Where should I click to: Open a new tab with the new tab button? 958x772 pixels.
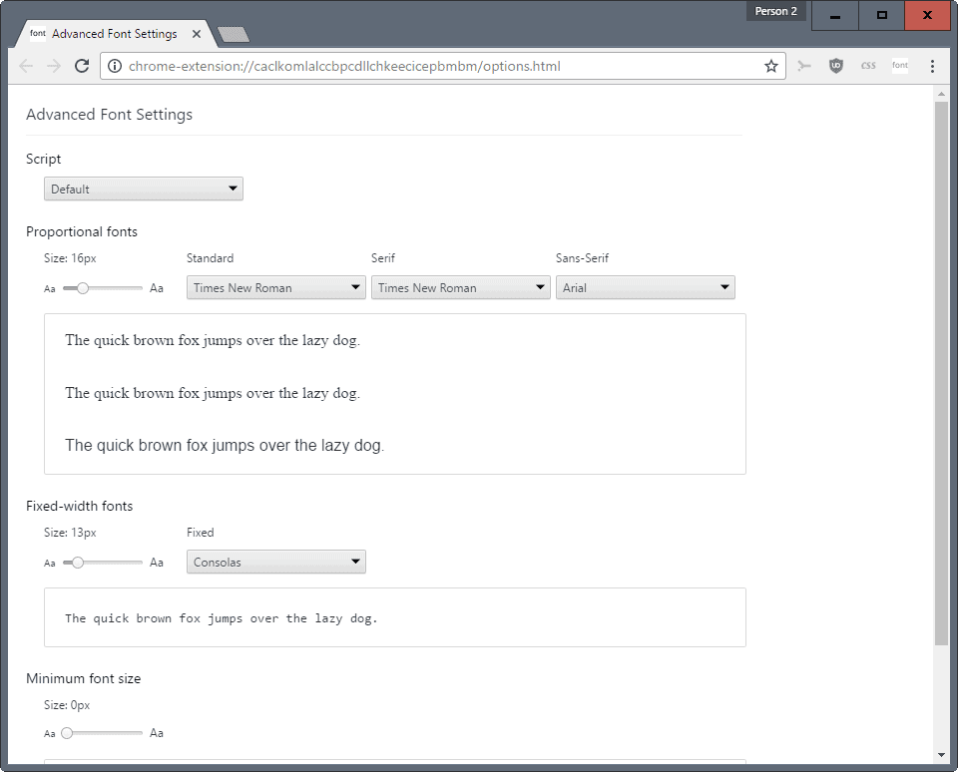(233, 33)
